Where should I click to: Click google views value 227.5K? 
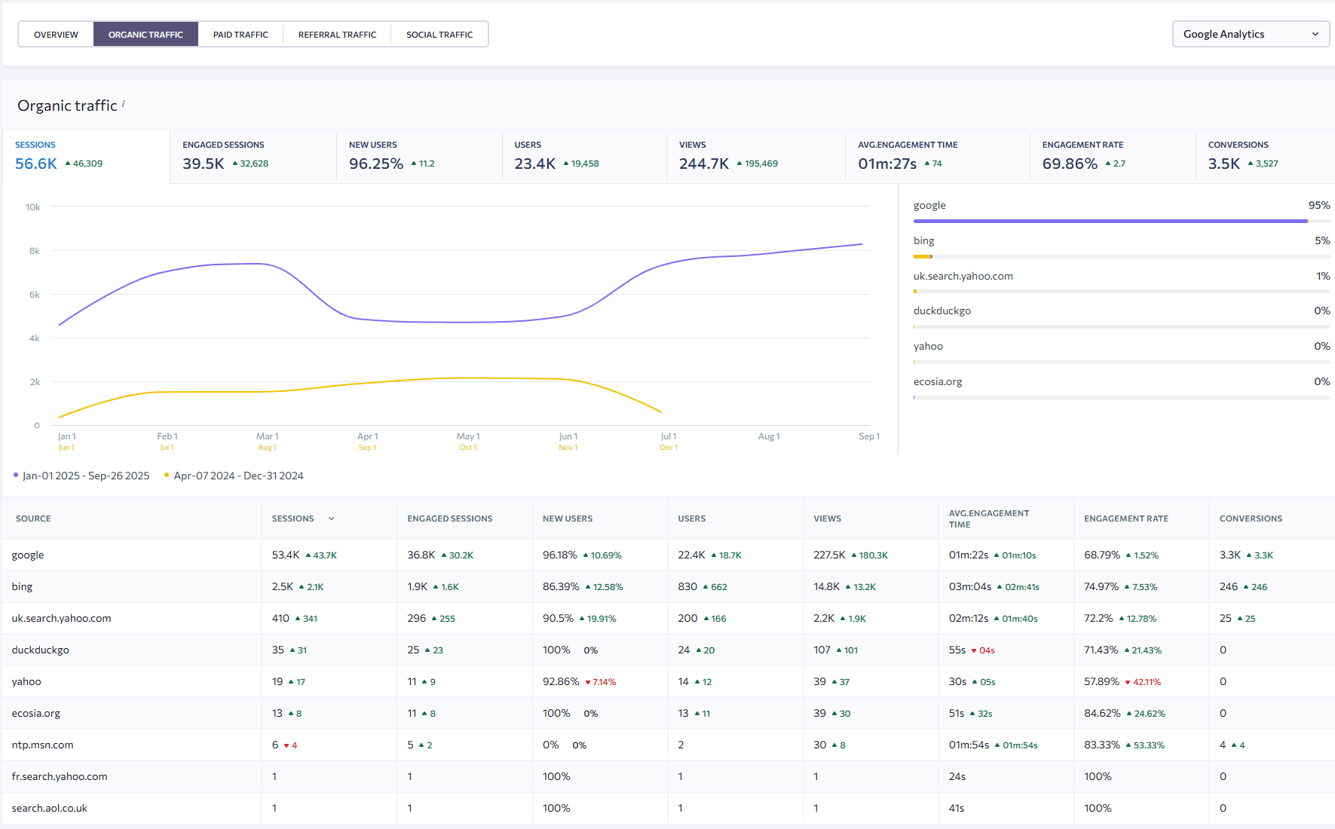[829, 555]
